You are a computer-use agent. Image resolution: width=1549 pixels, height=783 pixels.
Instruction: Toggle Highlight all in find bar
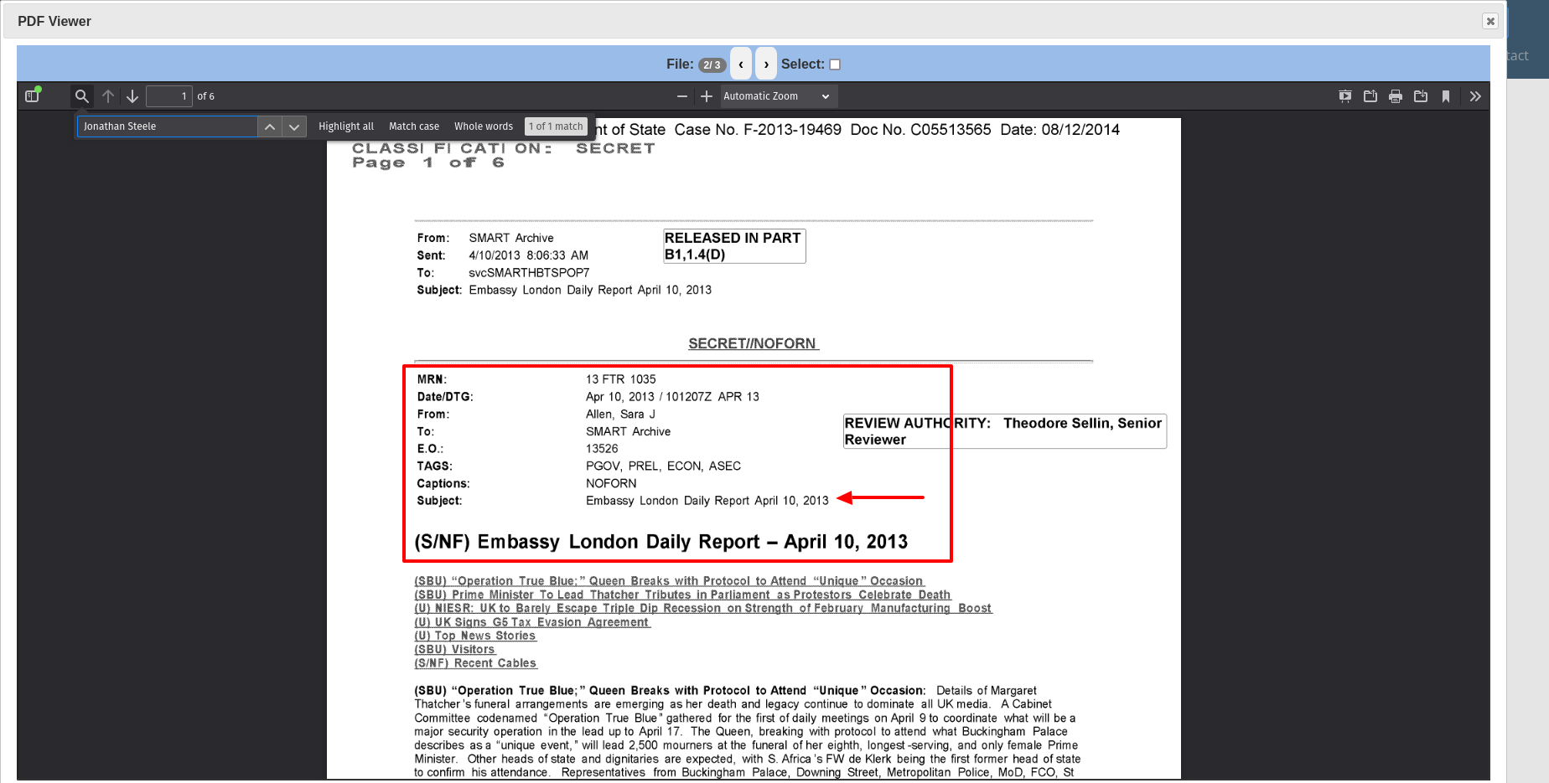coord(346,126)
